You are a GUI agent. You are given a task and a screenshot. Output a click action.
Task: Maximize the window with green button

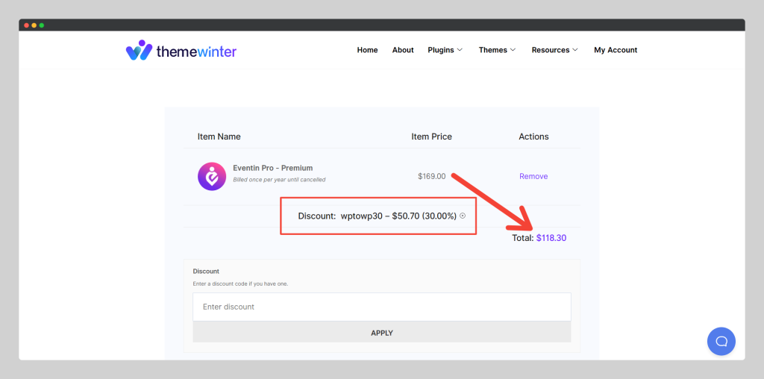point(42,25)
